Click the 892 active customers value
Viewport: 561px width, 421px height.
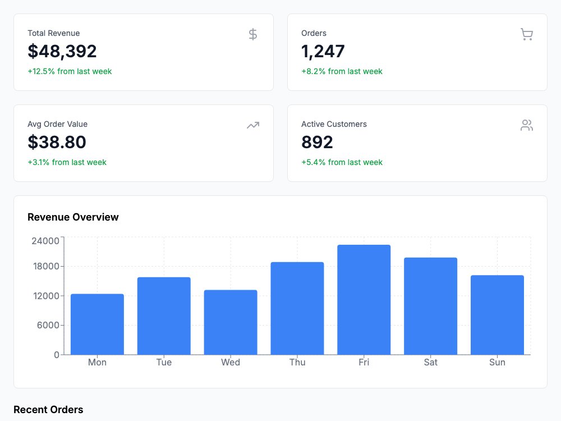(317, 142)
